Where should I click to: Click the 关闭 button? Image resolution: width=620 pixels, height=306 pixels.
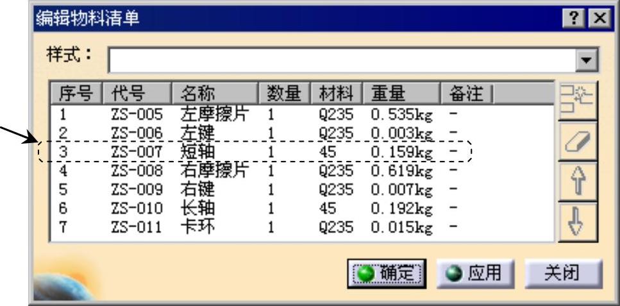(x=563, y=273)
